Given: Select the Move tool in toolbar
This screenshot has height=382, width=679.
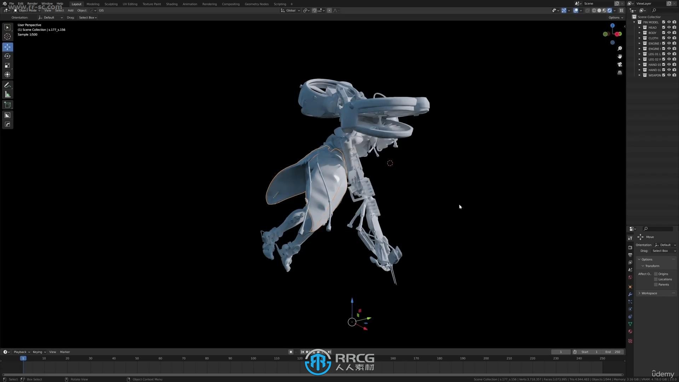Looking at the screenshot, I should [7, 46].
